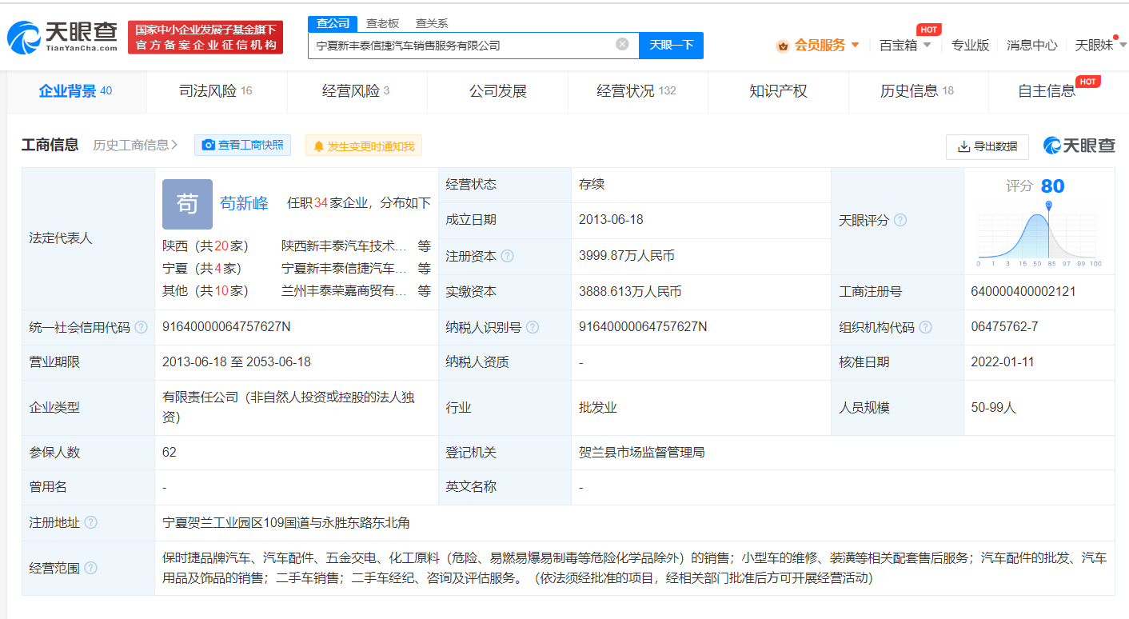This screenshot has height=619, width=1129.
Task: Click registered capital 3999.87万人民币
Action: click(627, 256)
